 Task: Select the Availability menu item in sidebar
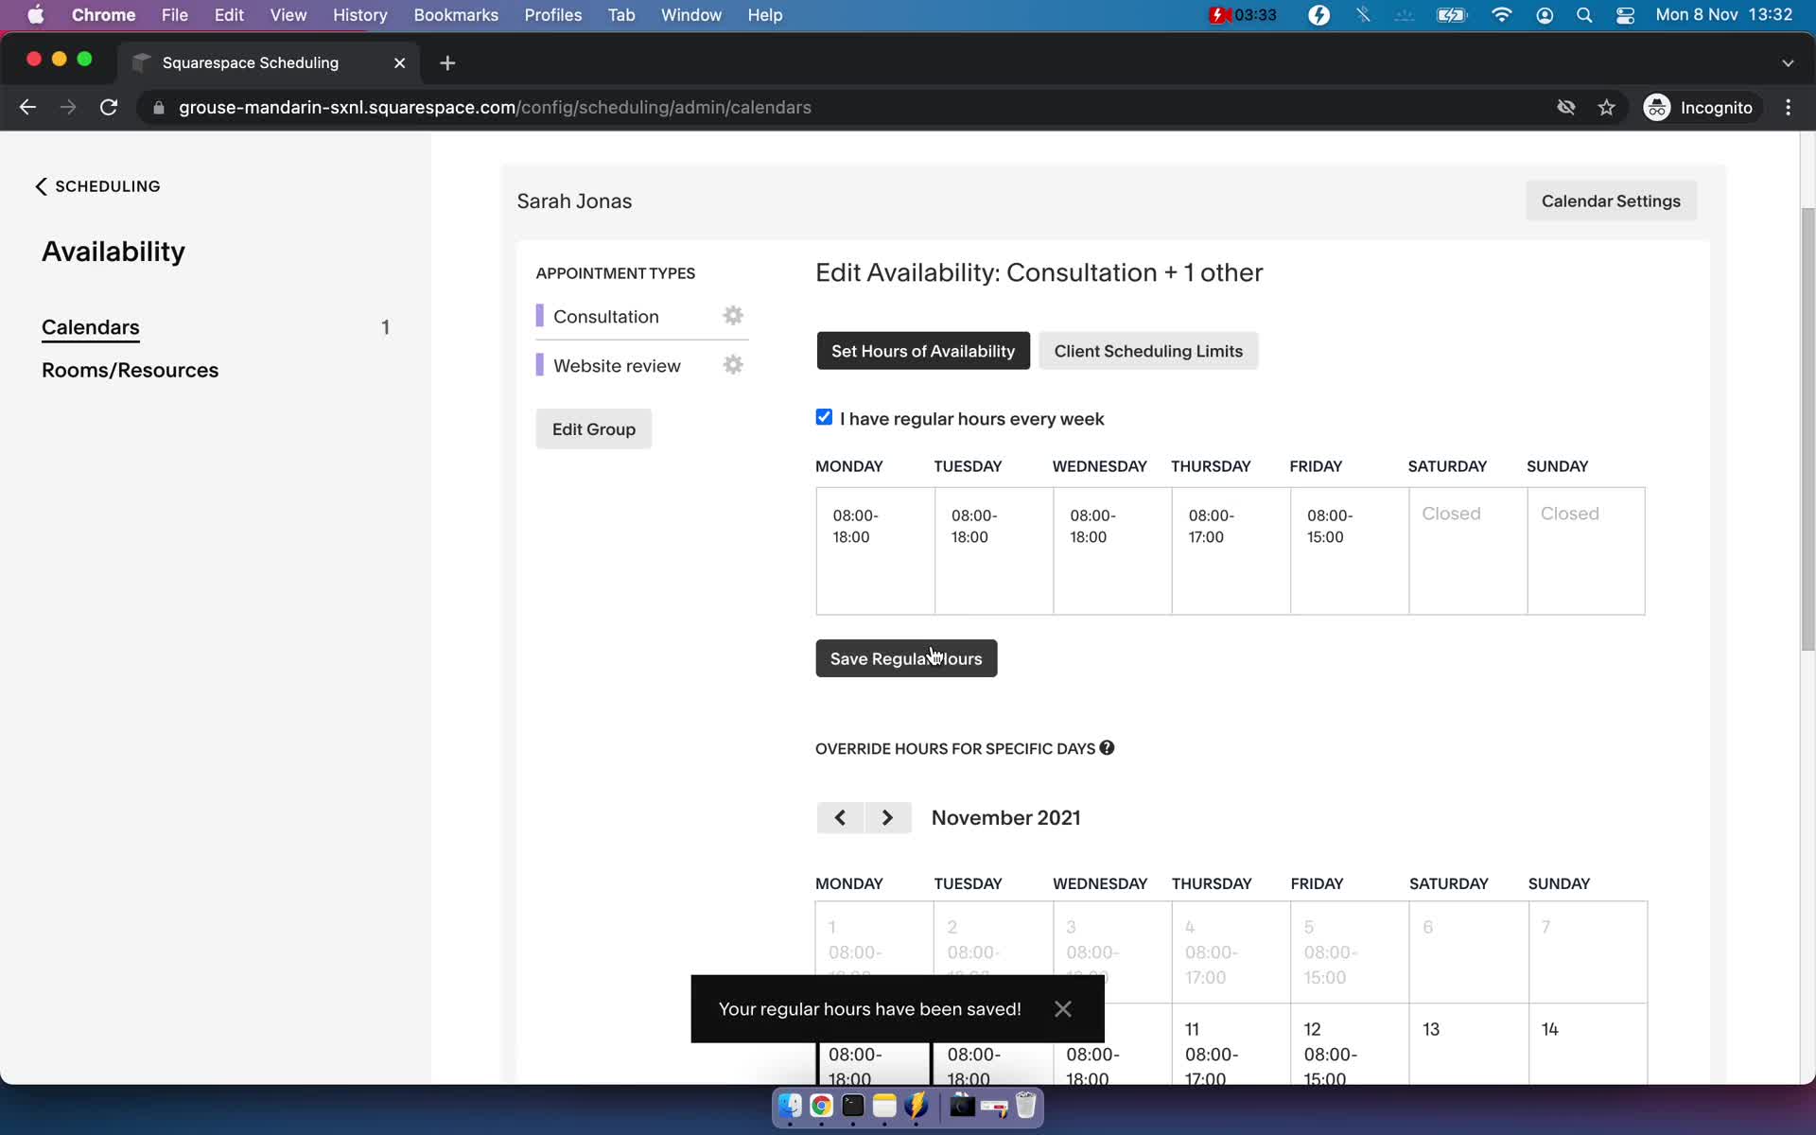pyautogui.click(x=113, y=251)
